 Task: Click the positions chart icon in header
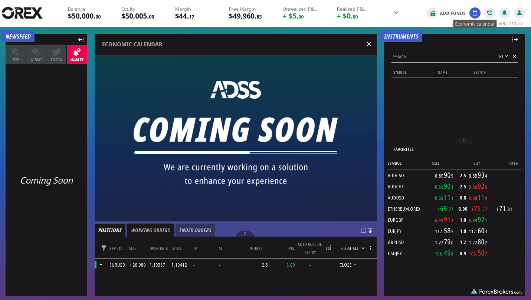pos(328,248)
